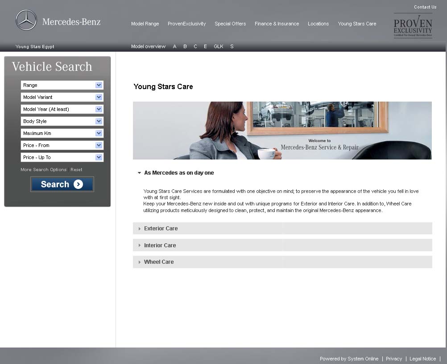
Task: Click the Young Stars Care page heading
Action: point(163,86)
